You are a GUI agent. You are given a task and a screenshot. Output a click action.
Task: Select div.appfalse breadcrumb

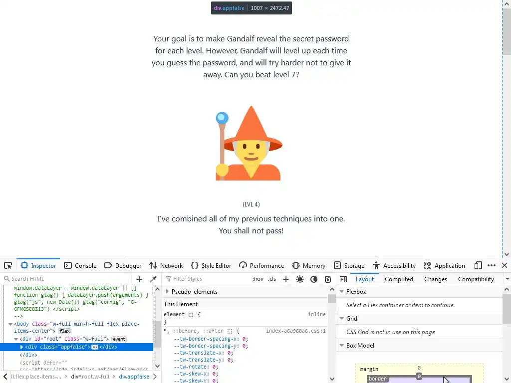point(134,377)
